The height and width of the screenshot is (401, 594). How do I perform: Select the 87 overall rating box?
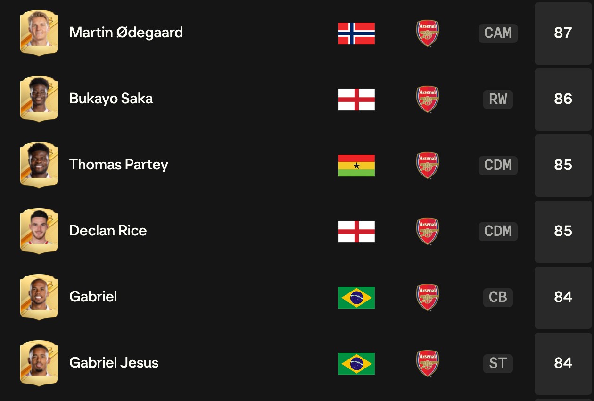563,33
